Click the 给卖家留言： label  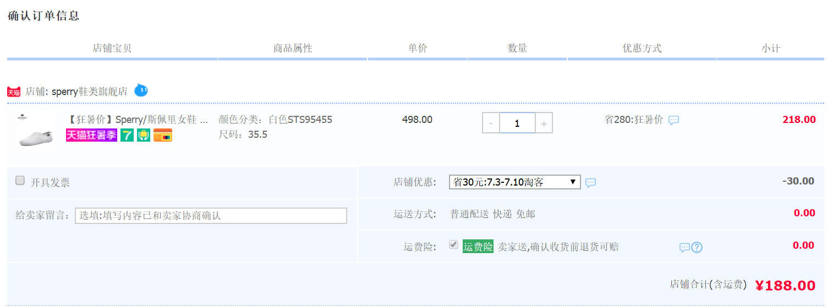(x=43, y=215)
